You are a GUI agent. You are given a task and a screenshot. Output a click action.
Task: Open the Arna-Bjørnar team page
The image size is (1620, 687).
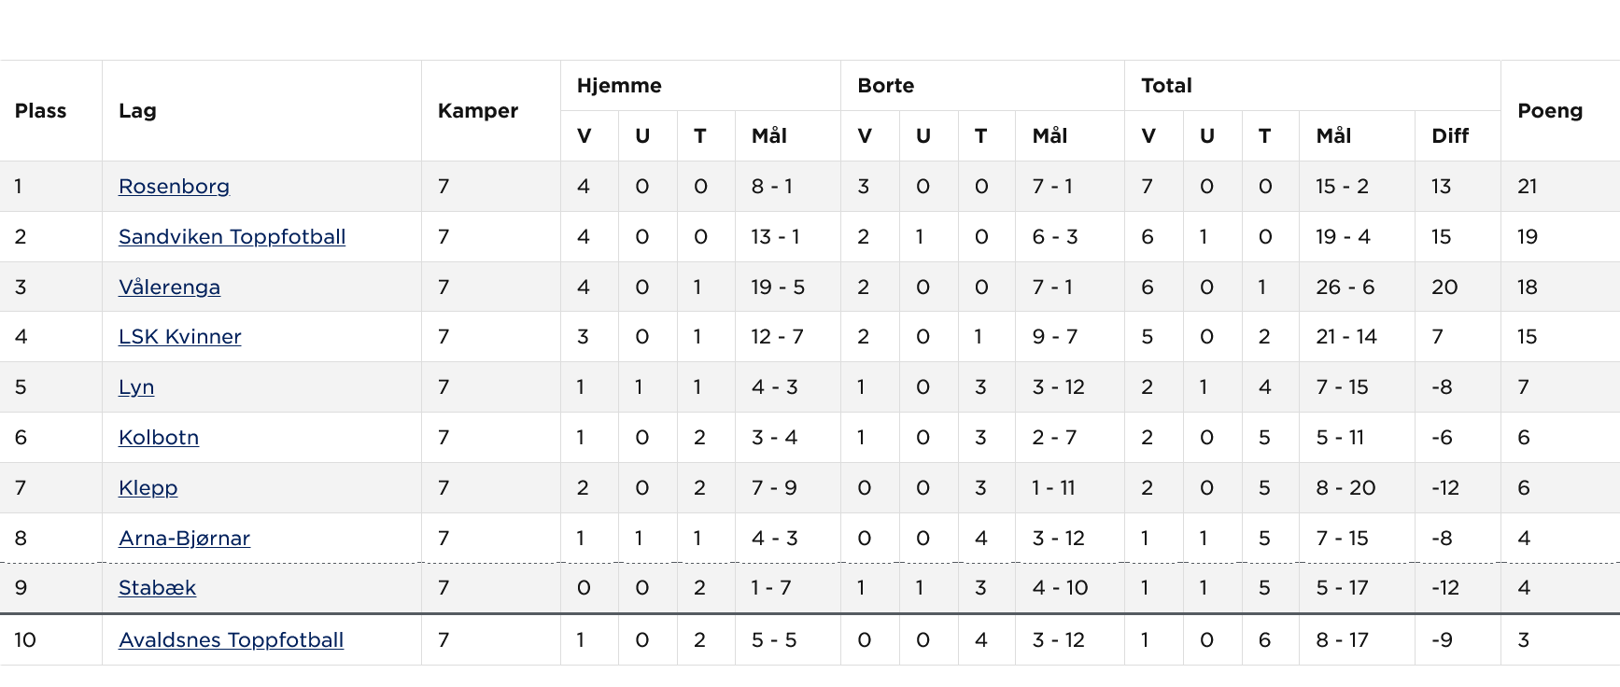click(184, 538)
